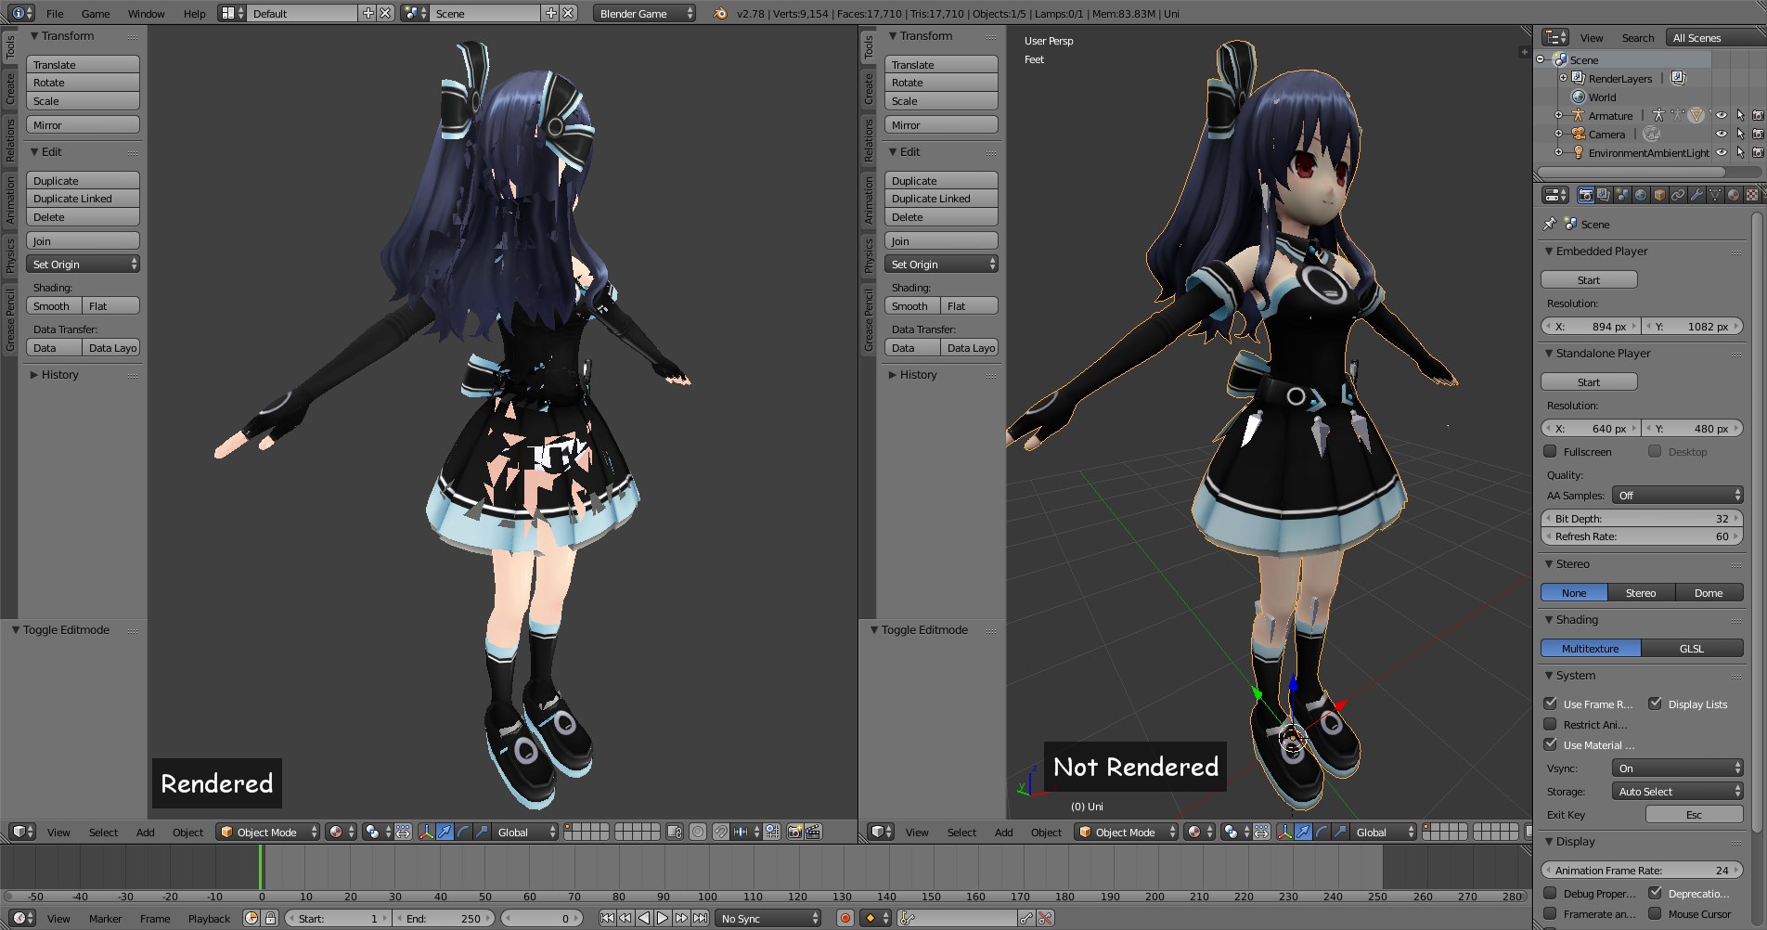Screen dimensions: 1767x930
Task: Select the Material properties sphere icon
Action: 1733,195
